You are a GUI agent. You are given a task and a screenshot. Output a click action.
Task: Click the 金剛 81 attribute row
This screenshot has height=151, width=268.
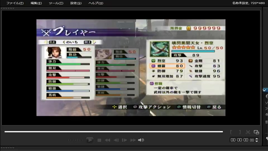(204, 61)
